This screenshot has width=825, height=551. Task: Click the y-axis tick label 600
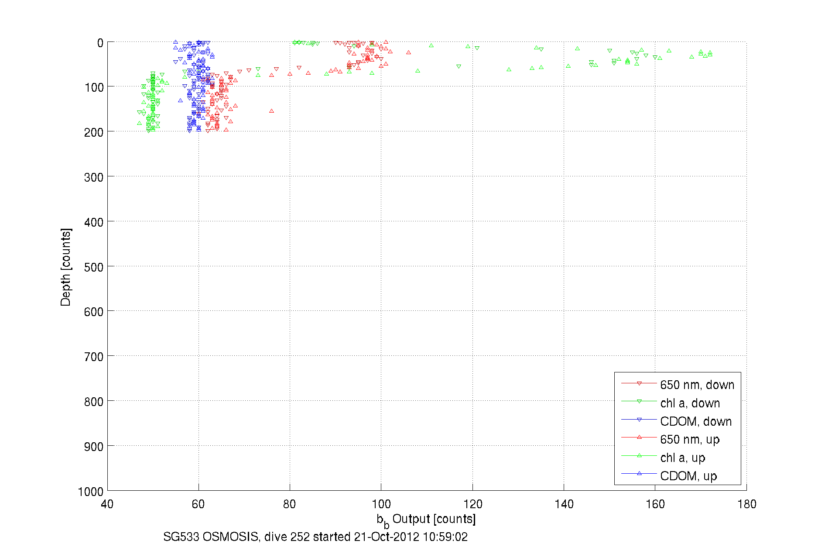click(94, 312)
